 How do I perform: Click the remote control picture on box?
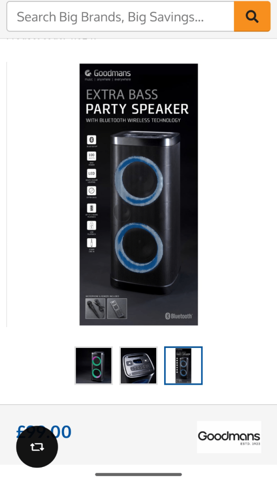[x=117, y=308]
